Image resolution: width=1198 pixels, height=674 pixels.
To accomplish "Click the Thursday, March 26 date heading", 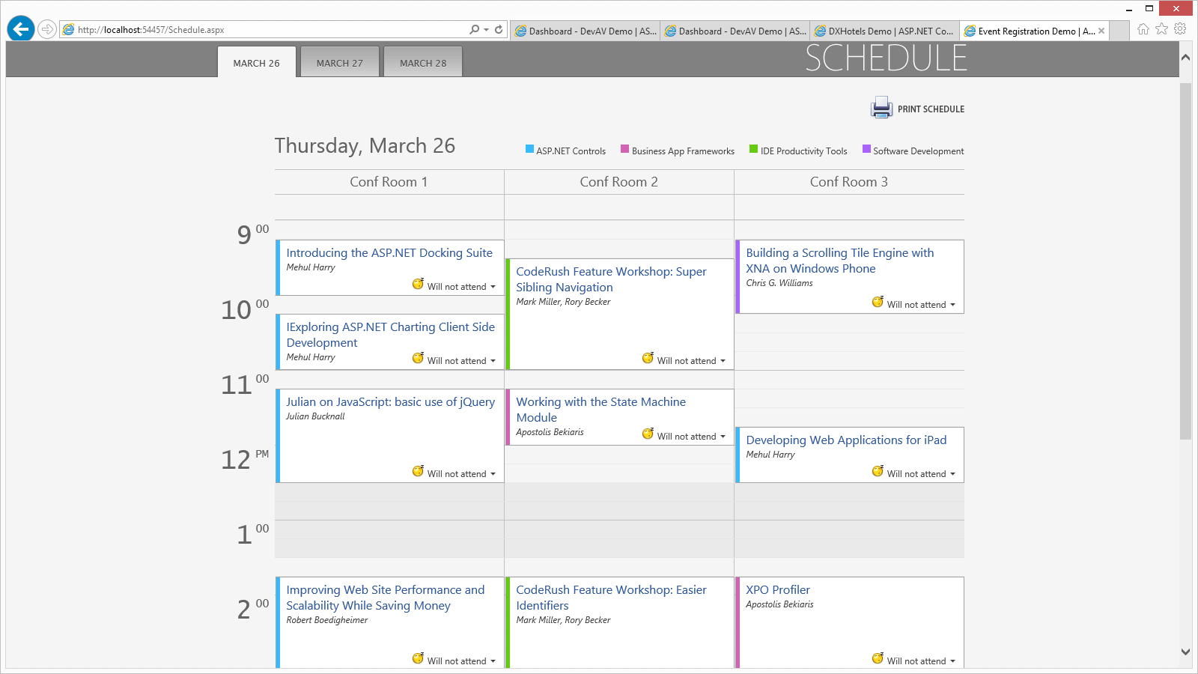I will 365,146.
